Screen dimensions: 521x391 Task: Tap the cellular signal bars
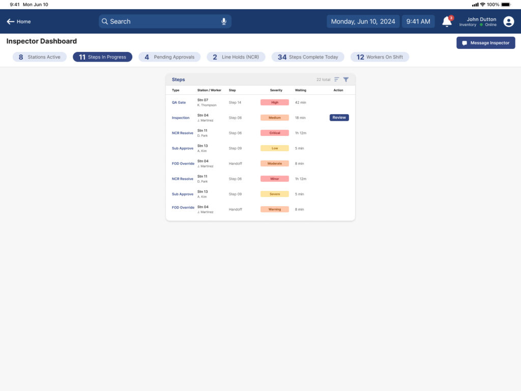(475, 4)
